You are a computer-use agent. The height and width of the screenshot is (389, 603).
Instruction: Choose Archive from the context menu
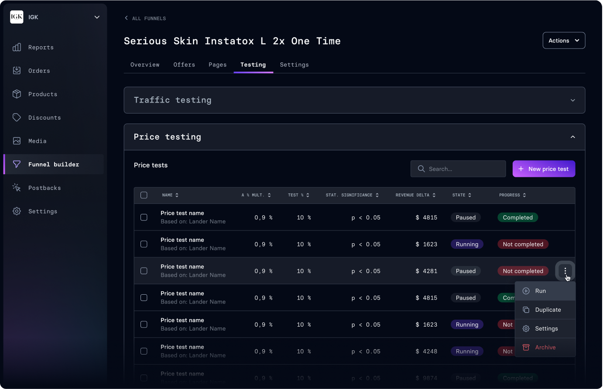(545, 348)
